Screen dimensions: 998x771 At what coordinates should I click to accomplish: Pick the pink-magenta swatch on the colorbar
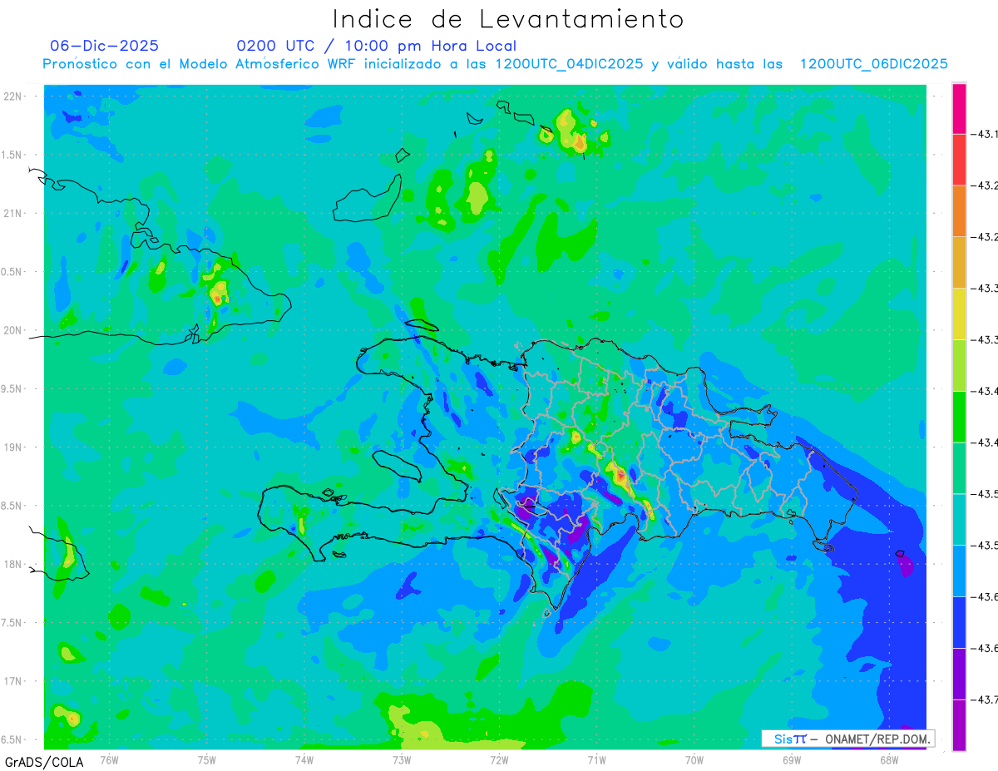tap(959, 108)
